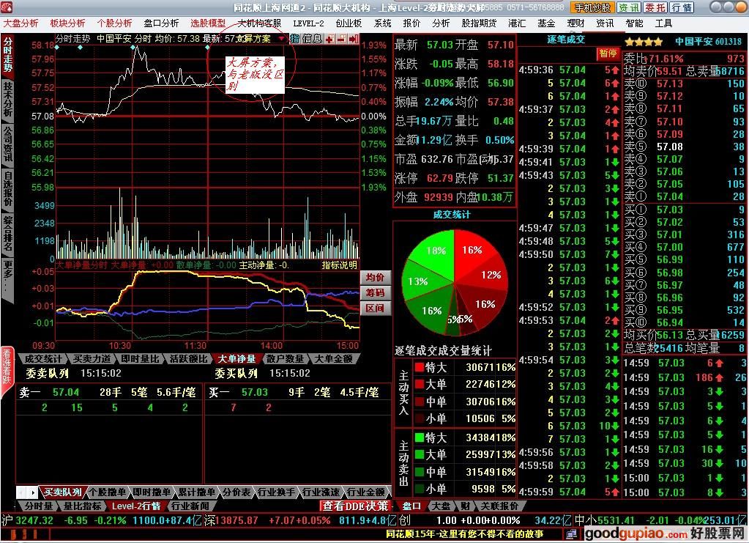
Task: Click the red 特大 主动买入 legend swatch
Action: (420, 367)
